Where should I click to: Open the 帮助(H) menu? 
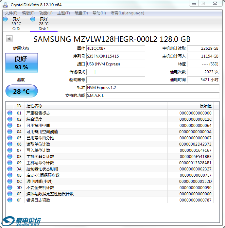click(x=99, y=13)
